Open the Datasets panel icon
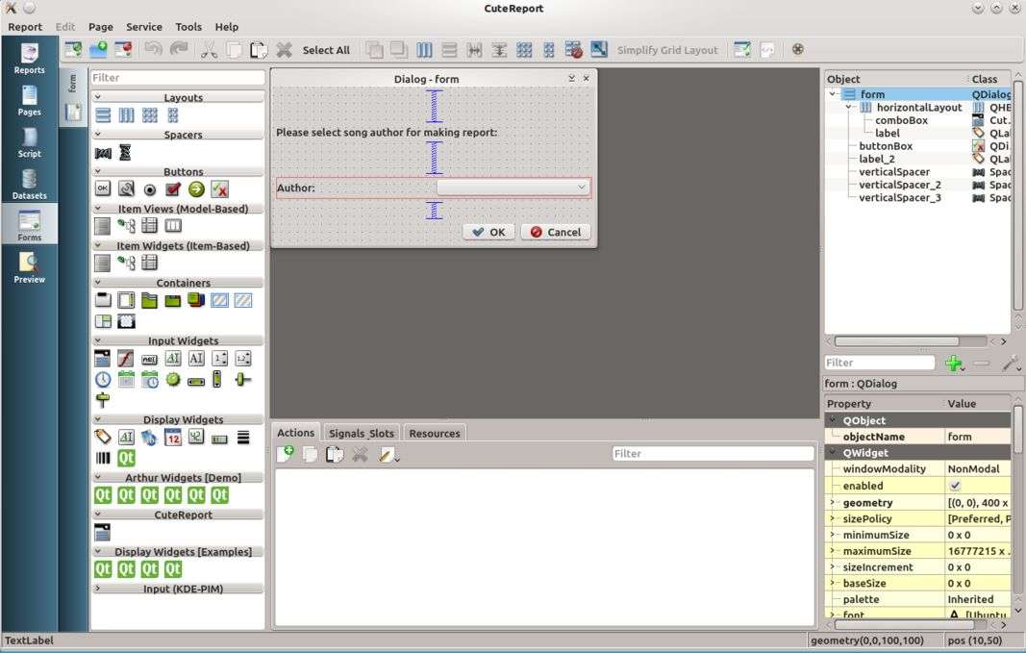The height and width of the screenshot is (653, 1026). click(29, 184)
